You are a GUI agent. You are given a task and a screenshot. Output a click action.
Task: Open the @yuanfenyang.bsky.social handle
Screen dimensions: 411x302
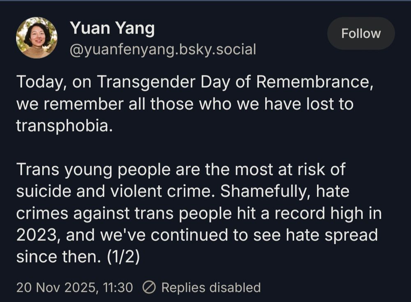coord(164,50)
